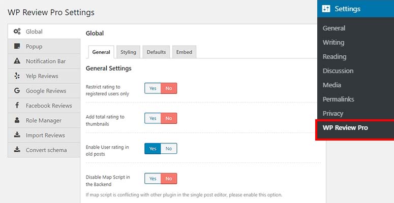This screenshot has width=394, height=203.
Task: Pick Yes for Disable Map Script in Backend
Action: pos(153,179)
